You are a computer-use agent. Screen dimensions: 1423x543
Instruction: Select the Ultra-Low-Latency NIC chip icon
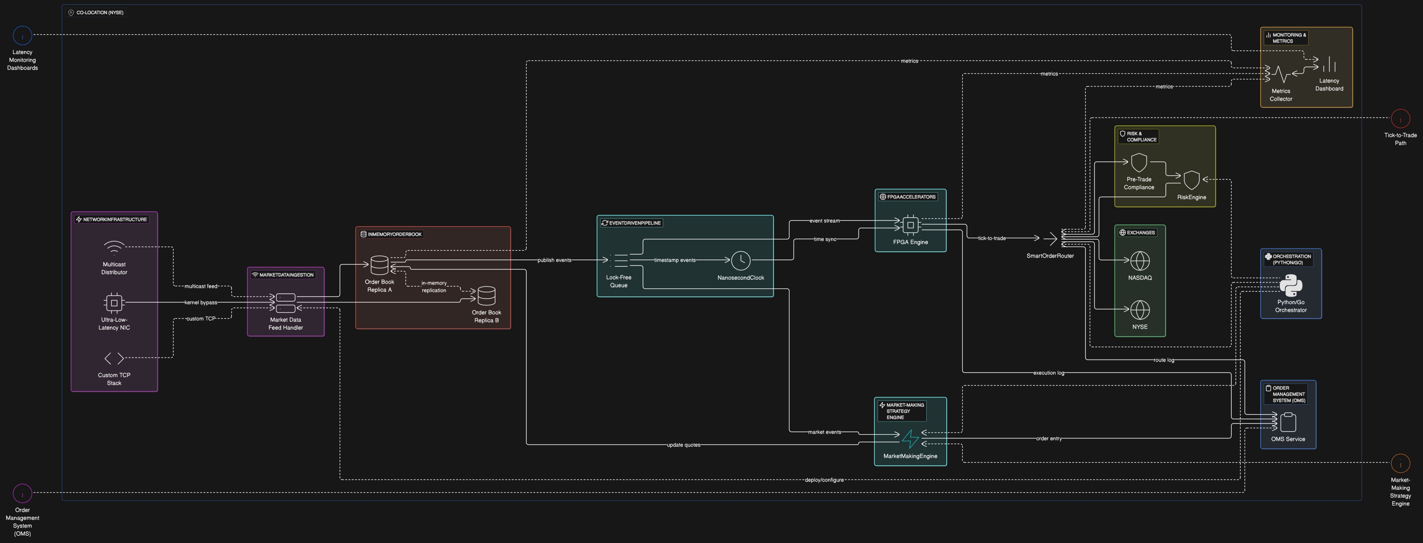pos(114,303)
